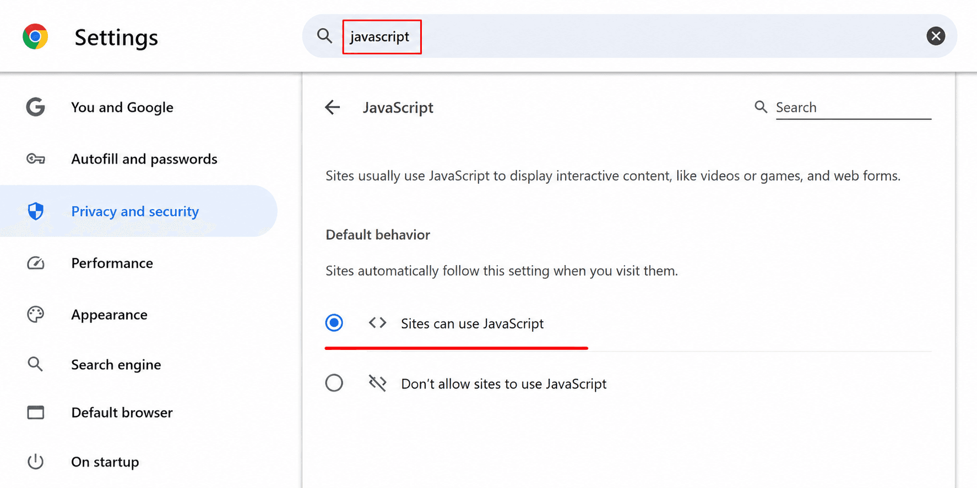This screenshot has width=977, height=488.
Task: Open Autofill and passwords section
Action: [x=144, y=159]
